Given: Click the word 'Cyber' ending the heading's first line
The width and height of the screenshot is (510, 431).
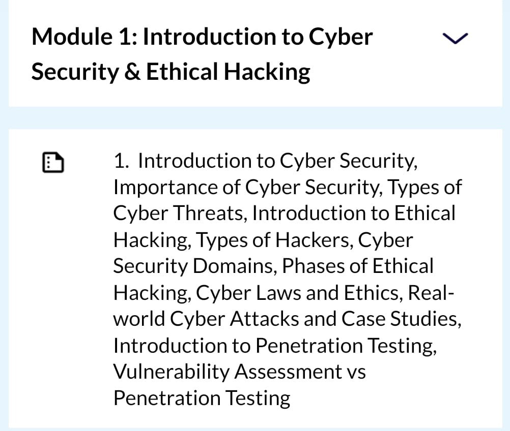Looking at the screenshot, I should point(341,38).
